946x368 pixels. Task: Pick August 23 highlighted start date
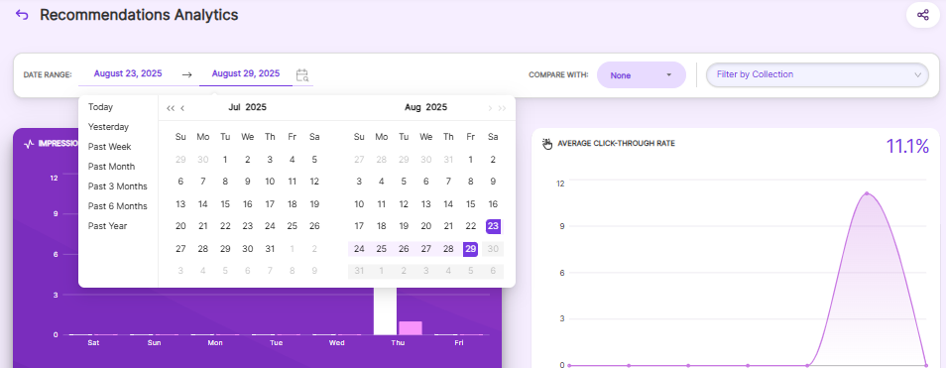coord(493,226)
